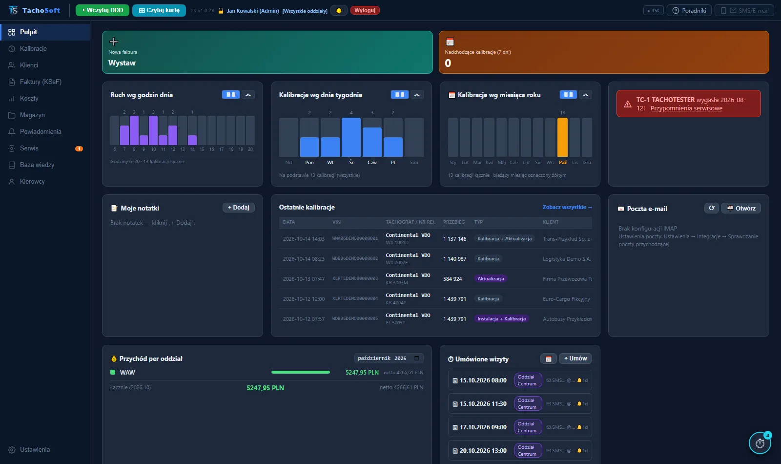
Task: Click the clock icon beside Umówione wizyty title
Action: coord(451,359)
